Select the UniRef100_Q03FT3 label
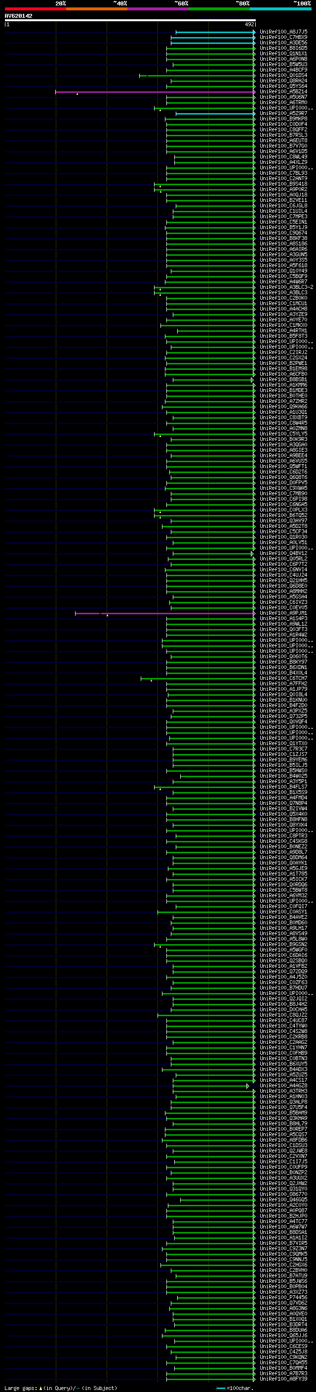This screenshot has height=1392, width=316. point(283,630)
